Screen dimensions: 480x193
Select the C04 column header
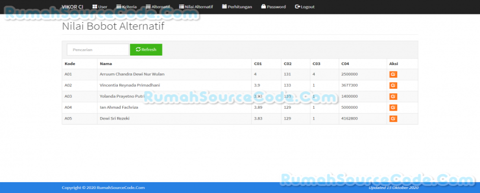pos(345,64)
